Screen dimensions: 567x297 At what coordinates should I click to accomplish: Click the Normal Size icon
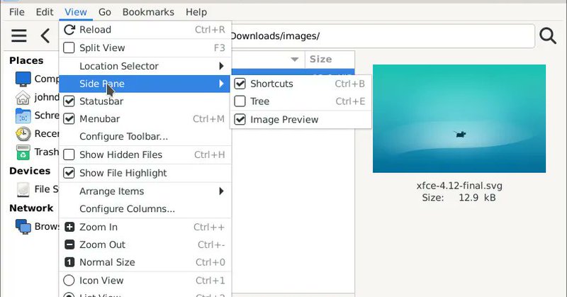point(69,262)
